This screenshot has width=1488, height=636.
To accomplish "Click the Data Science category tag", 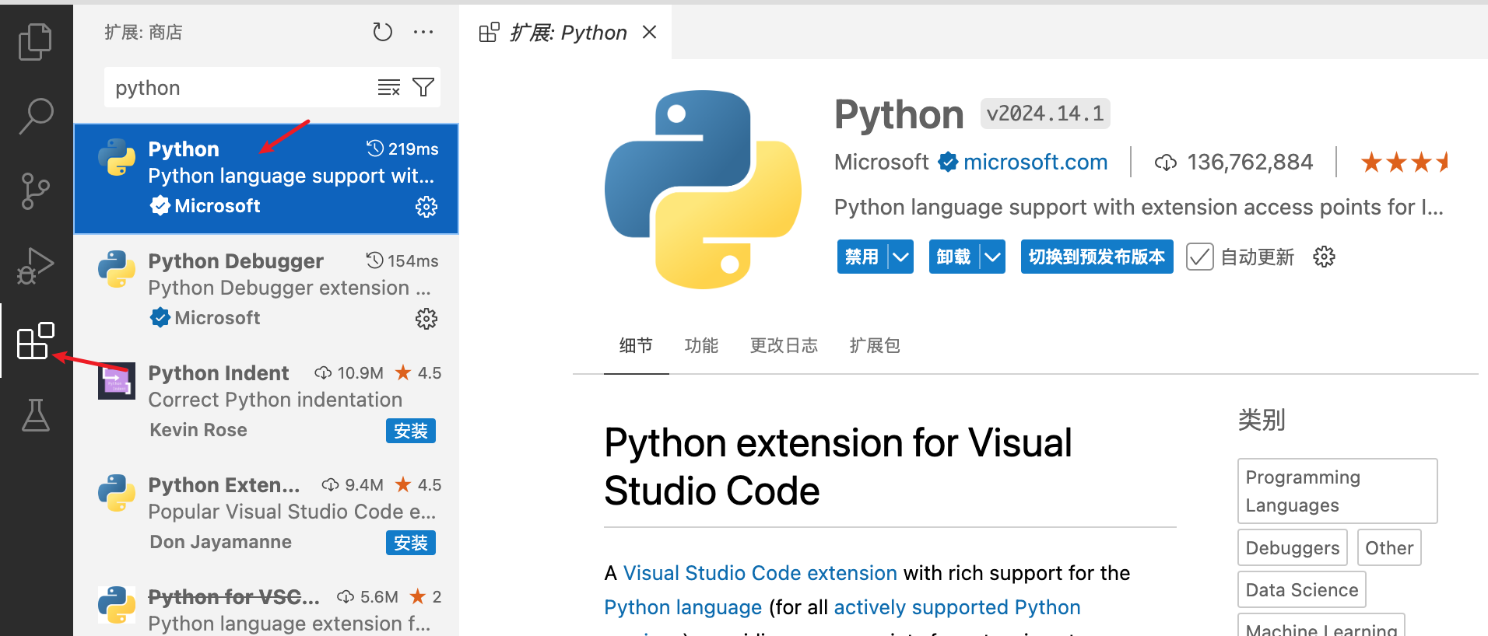I will 1302,589.
